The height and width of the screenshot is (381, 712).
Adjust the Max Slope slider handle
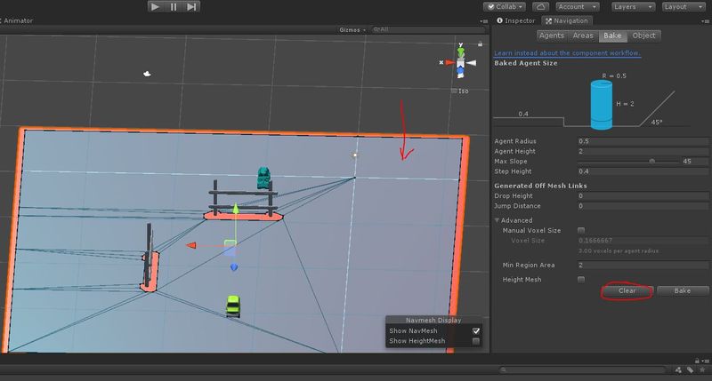(x=652, y=161)
